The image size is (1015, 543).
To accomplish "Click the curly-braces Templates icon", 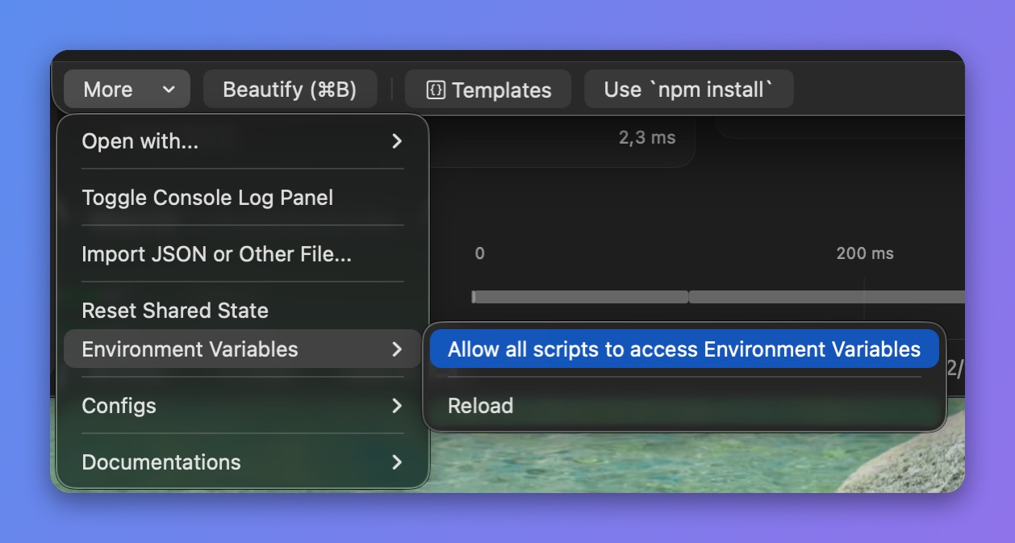I will 436,90.
